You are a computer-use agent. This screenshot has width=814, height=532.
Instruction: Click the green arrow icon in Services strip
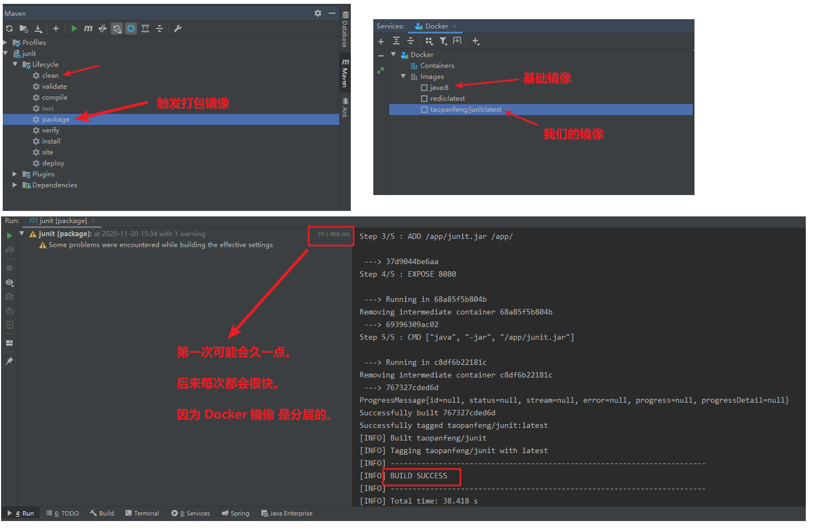click(381, 70)
